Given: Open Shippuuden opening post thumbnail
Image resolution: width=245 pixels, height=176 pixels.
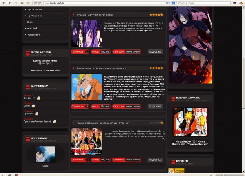Looking at the screenshot, I should pos(87,142).
